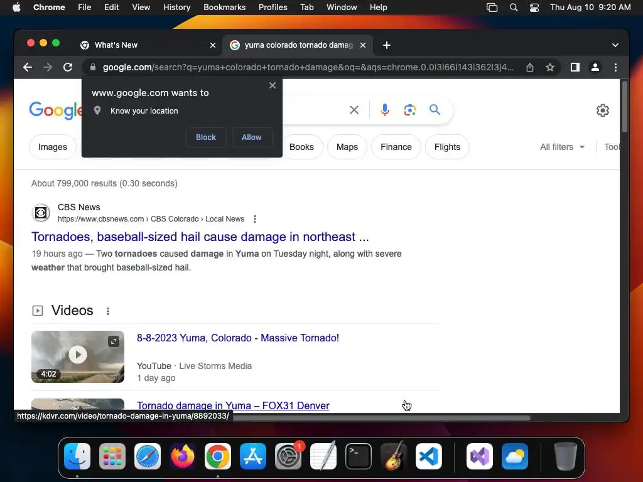Open System Settings from the Dock
The width and height of the screenshot is (643, 482).
pos(288,456)
